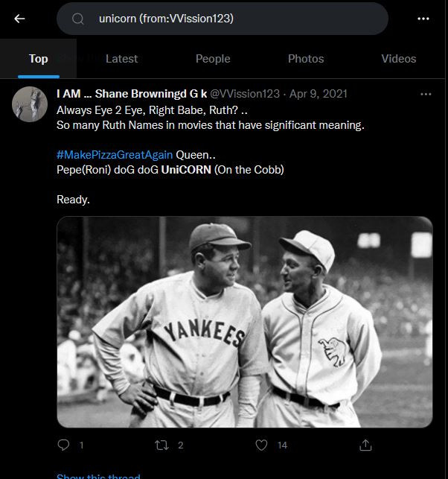448x479 pixels.
Task: Open the author's profile avatar
Action: coord(30,104)
